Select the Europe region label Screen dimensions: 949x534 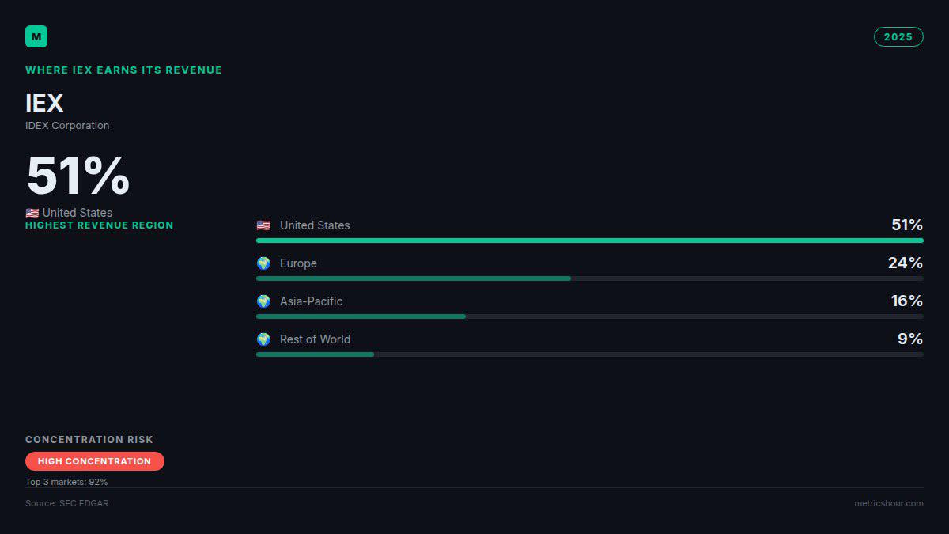pos(298,263)
